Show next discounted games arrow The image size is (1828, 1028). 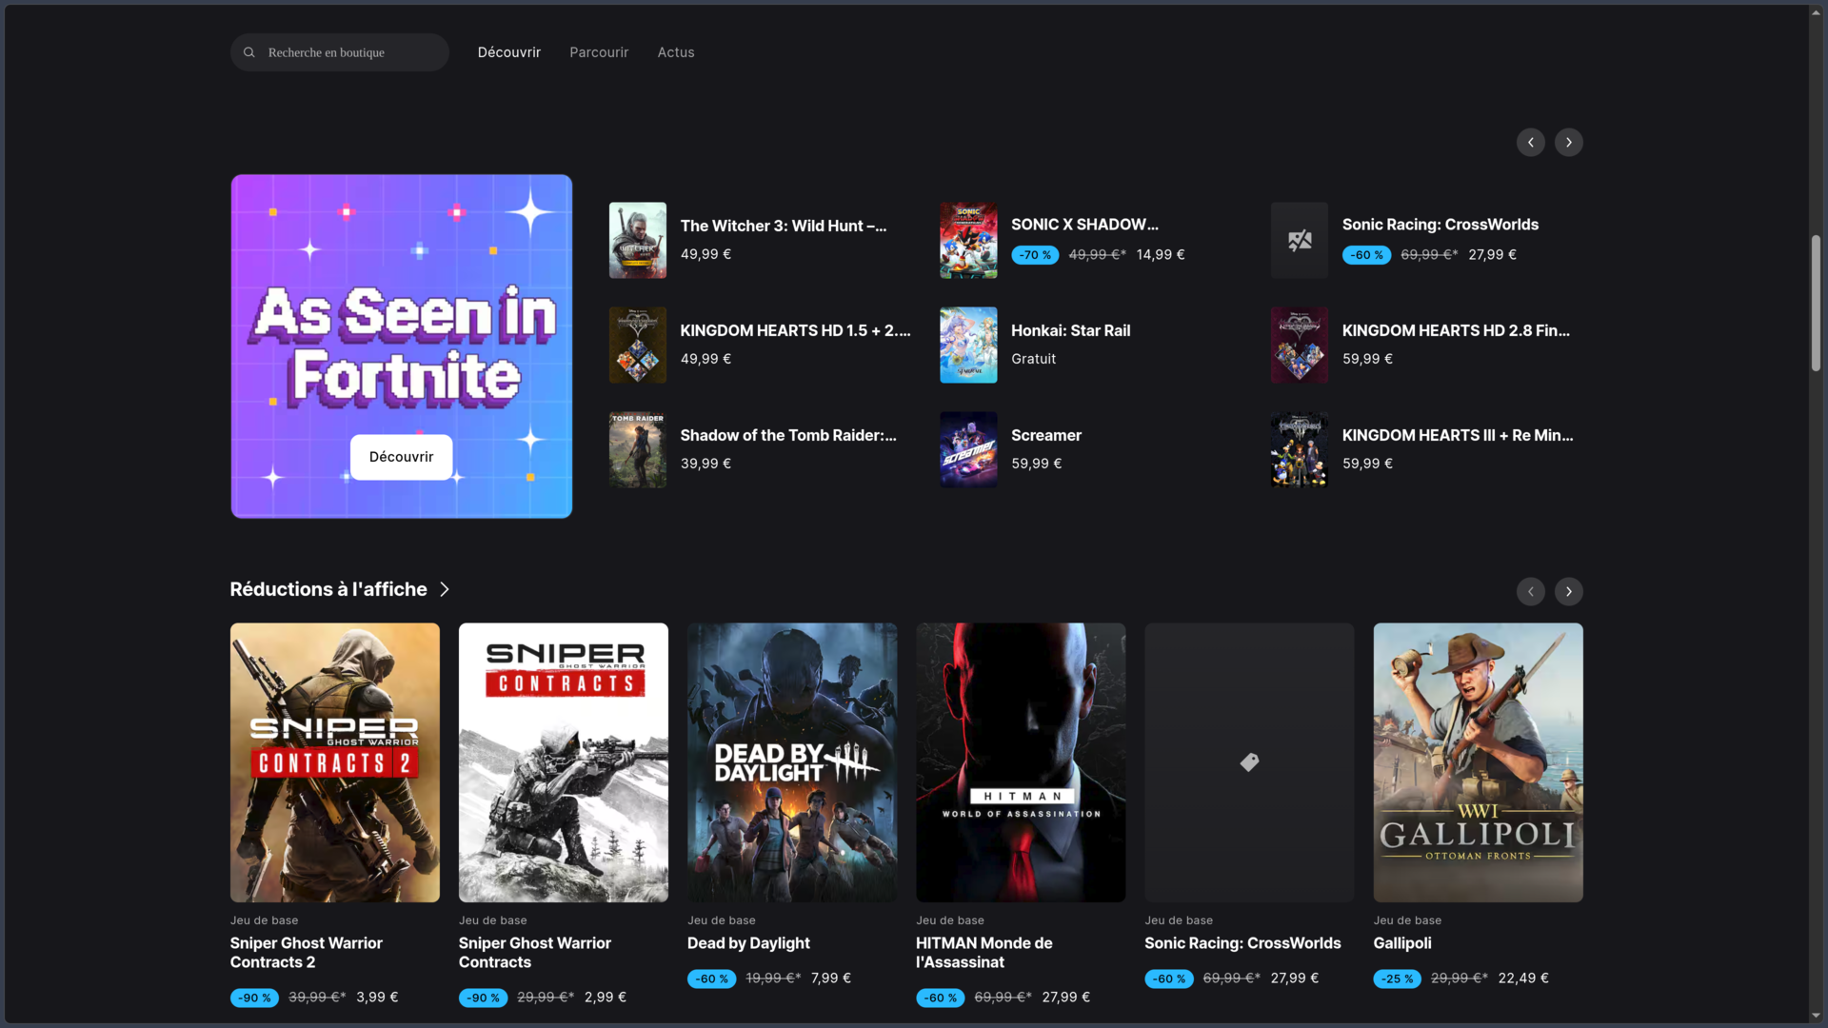1569,592
